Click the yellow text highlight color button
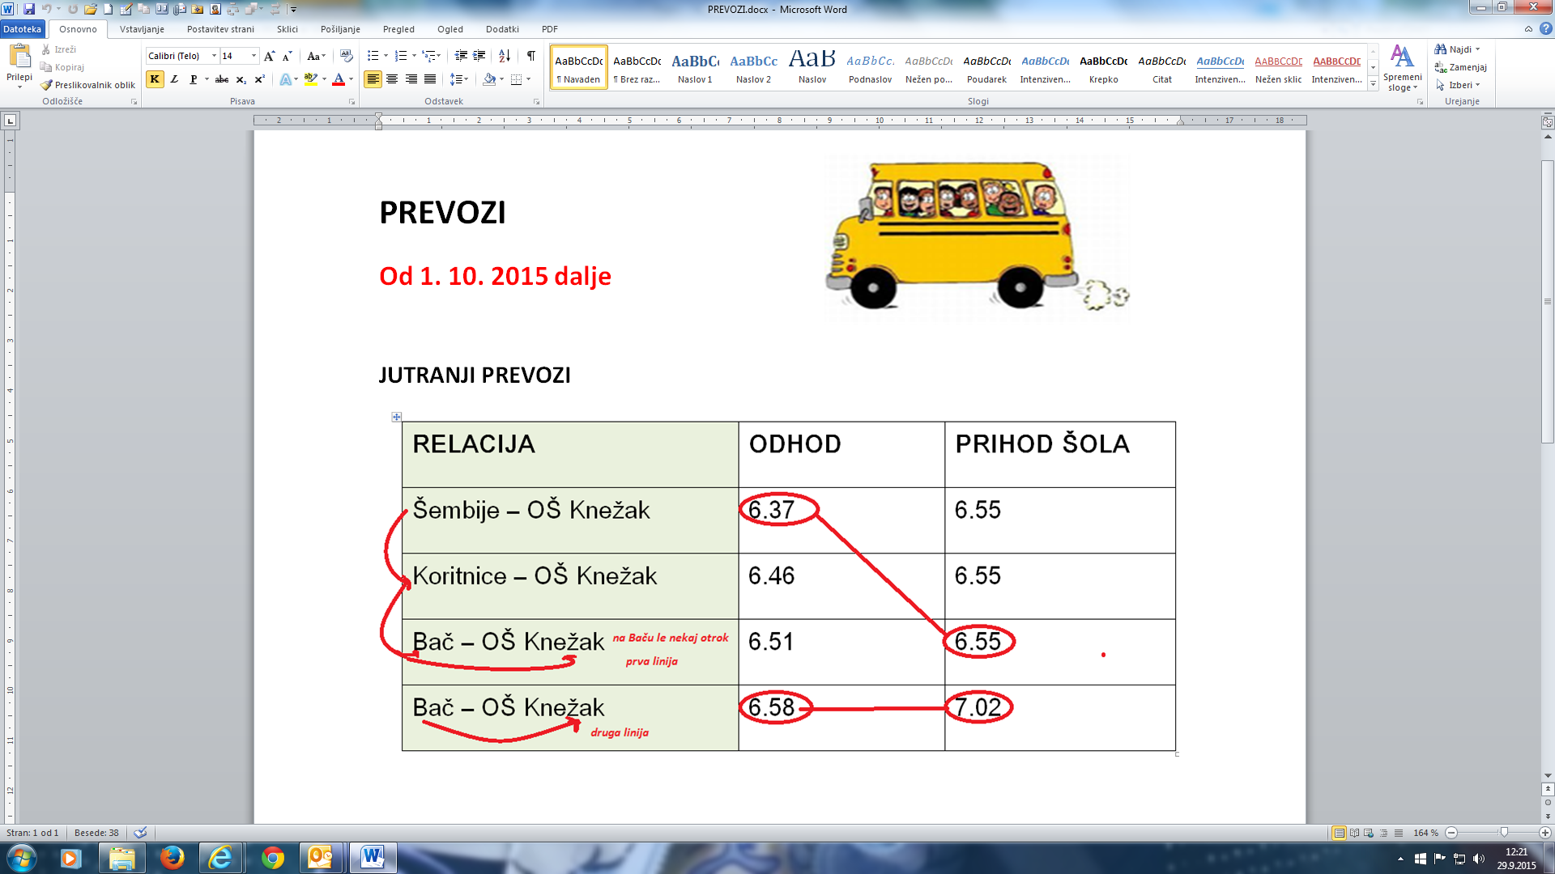1555x874 pixels. tap(310, 79)
